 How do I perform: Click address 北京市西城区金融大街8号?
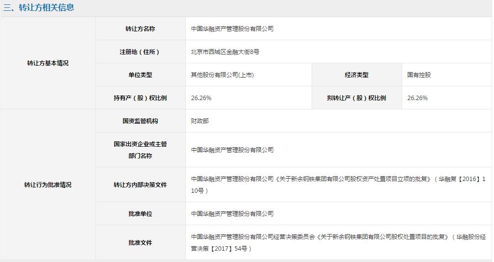tap(225, 52)
